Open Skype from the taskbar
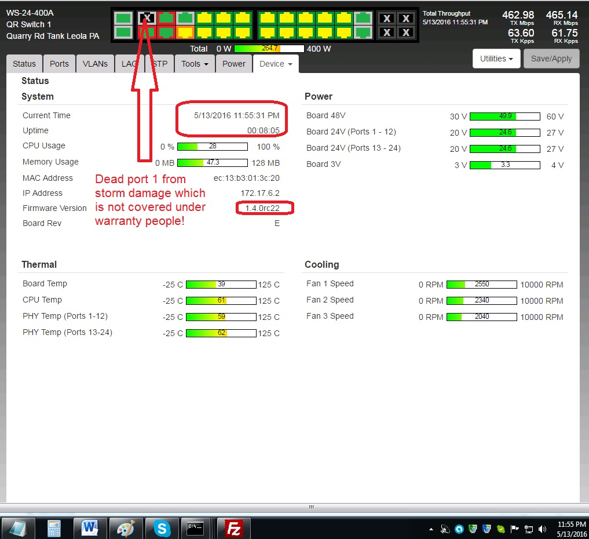Viewport: 589px width, 539px height. pyautogui.click(x=162, y=528)
